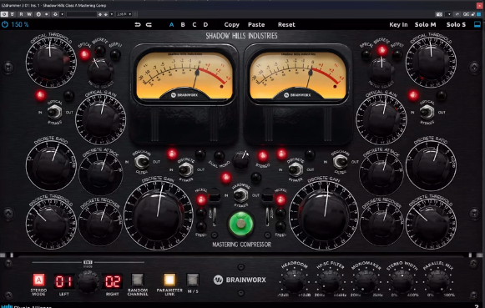Flip the right Optical Bypass In/Out switch
Viewport: 485px width, 308px height.
(427, 112)
